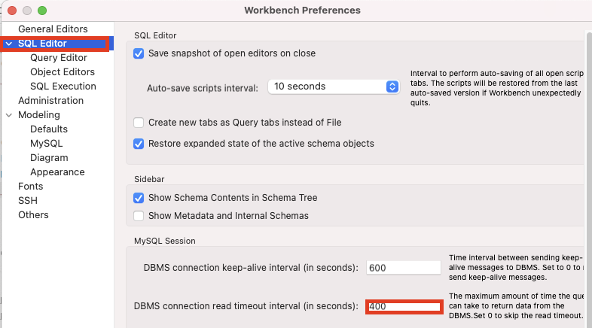Click 'DBMS connection read timeout interval' label
The height and width of the screenshot is (328, 592).
(x=246, y=306)
